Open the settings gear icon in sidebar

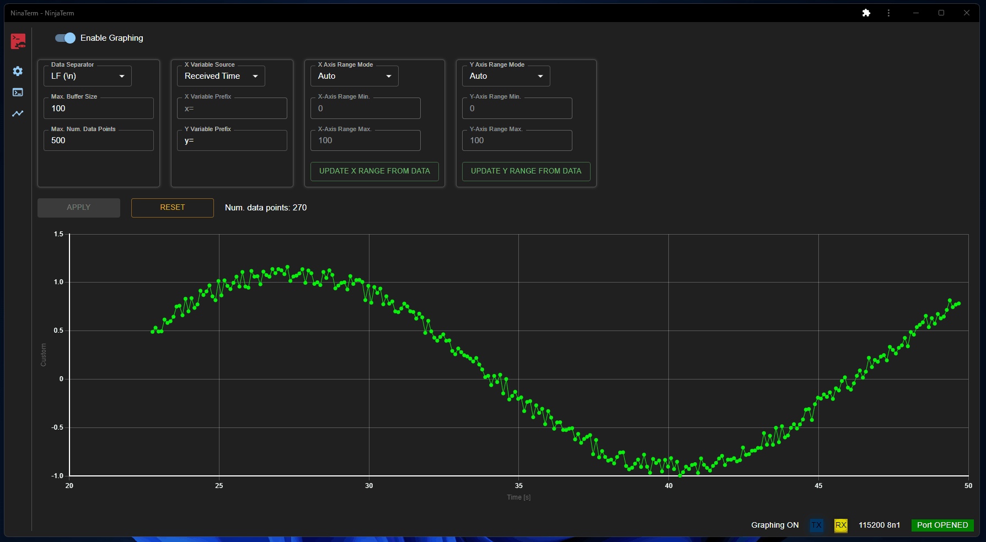[x=18, y=71]
